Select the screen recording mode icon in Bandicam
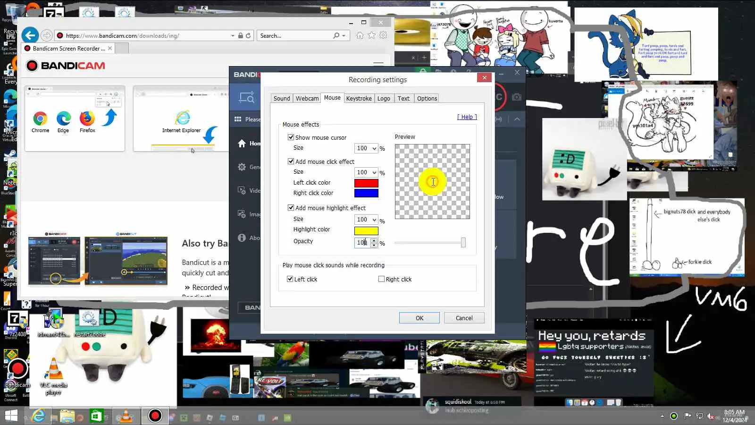The width and height of the screenshot is (755, 425). [246, 97]
